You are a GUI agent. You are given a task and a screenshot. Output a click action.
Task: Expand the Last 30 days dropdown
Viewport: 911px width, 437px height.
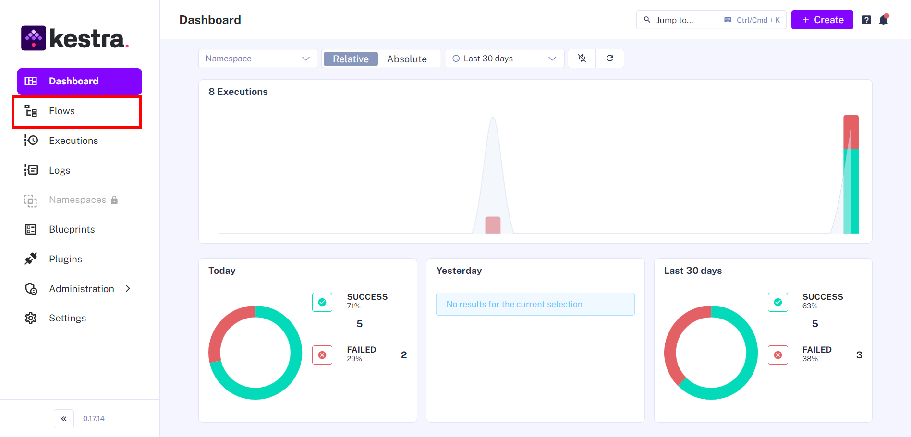504,59
